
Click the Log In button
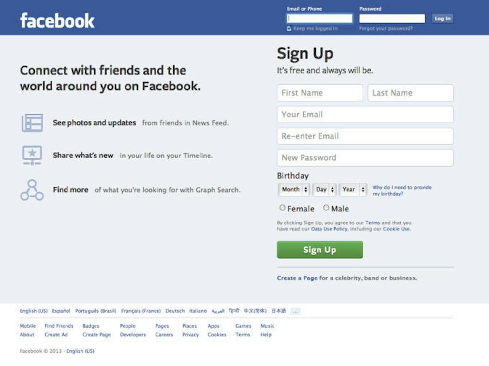tap(442, 19)
